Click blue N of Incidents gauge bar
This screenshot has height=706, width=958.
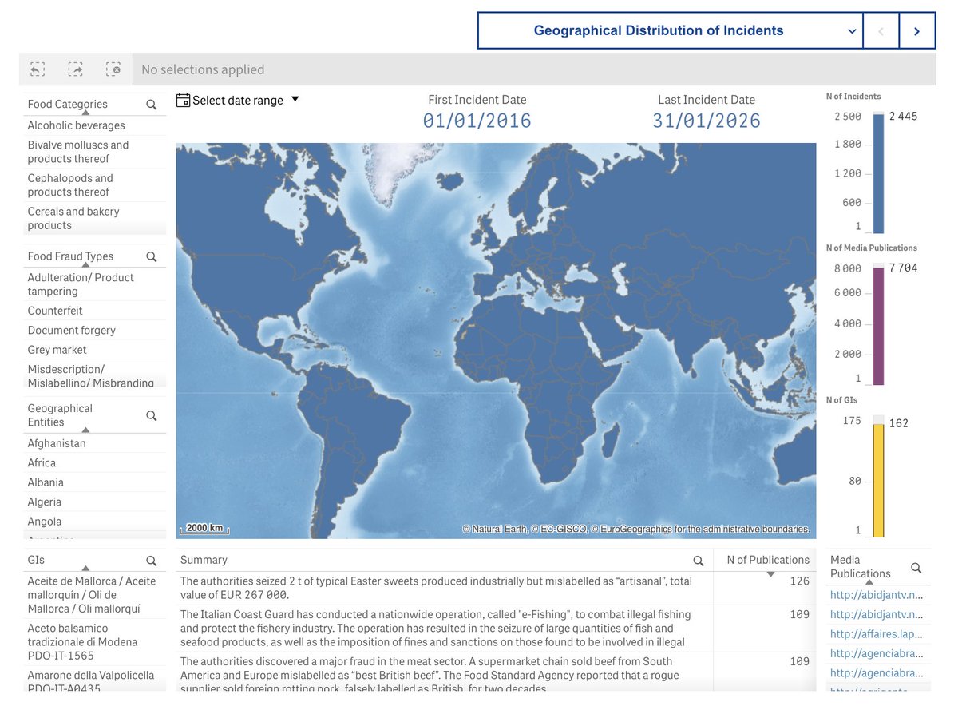point(878,173)
